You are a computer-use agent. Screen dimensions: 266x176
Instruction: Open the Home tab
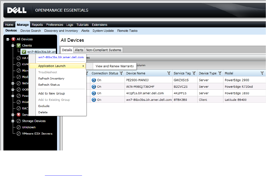[x=9, y=25]
